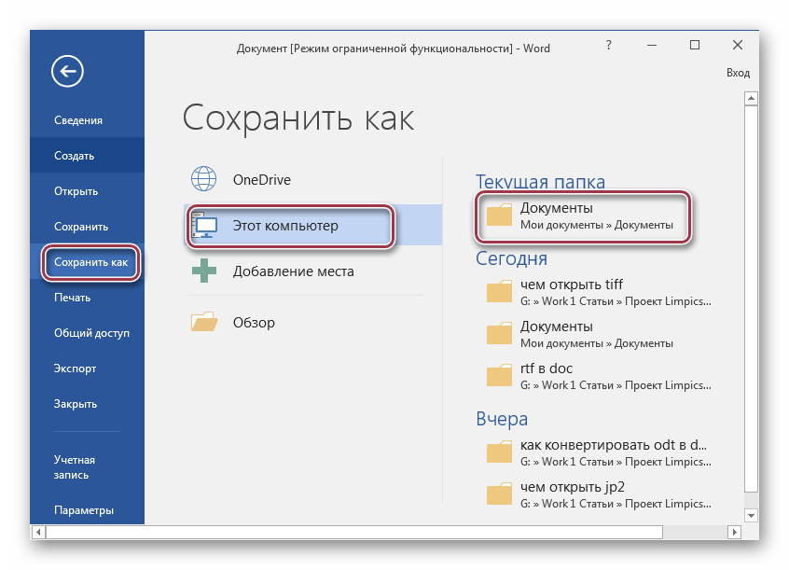Click the This Computer monitor icon
The height and width of the screenshot is (570, 789).
click(x=204, y=226)
